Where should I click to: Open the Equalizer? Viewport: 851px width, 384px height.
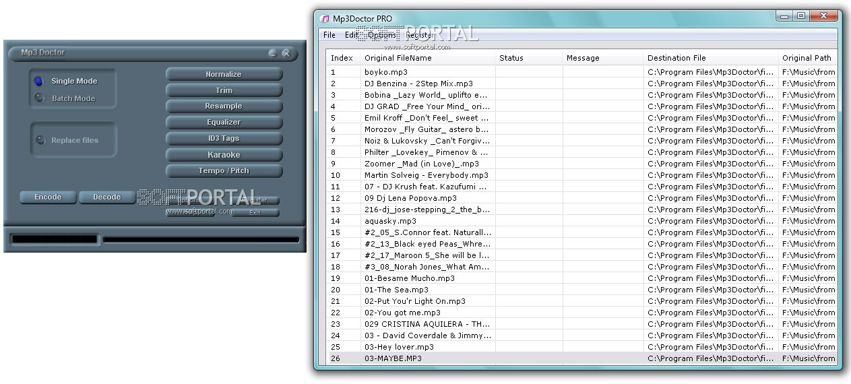(224, 123)
